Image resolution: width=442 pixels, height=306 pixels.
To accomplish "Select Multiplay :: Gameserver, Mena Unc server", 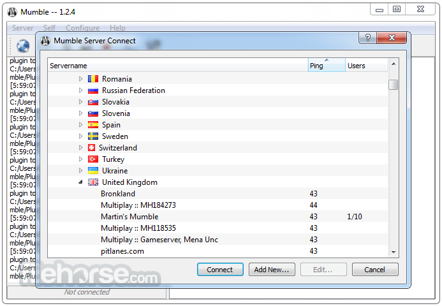I will coord(217,240).
